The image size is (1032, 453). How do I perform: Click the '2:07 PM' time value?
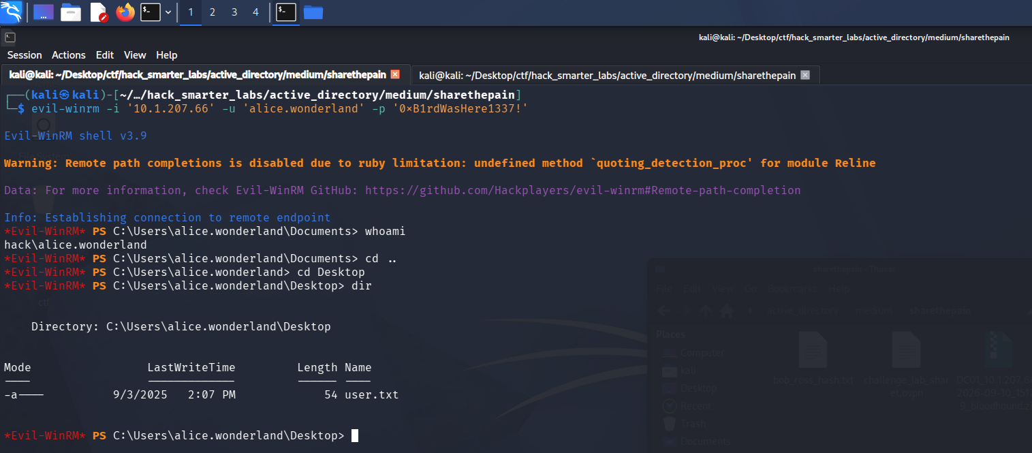[x=211, y=394]
